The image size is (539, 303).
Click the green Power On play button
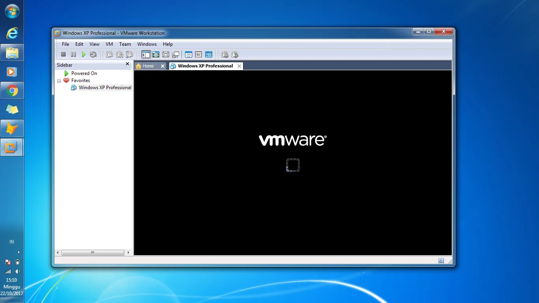click(x=84, y=54)
